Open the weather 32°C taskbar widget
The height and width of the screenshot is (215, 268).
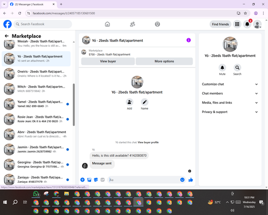(214, 202)
